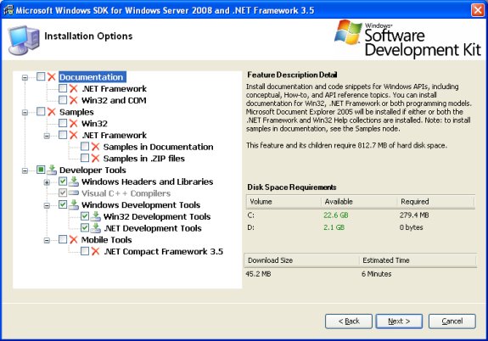Screen dimensions: 488x341
Task: Select the Developer Tools label
Action: pyautogui.click(x=93, y=170)
